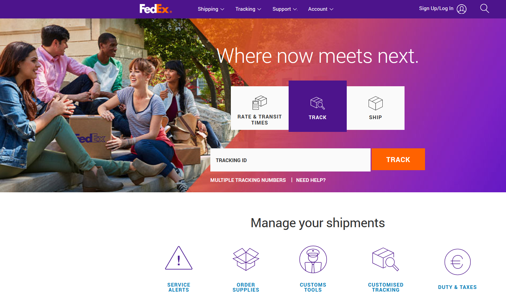Click the Need Help? link
Viewport: 506px width, 297px height.
click(x=311, y=180)
